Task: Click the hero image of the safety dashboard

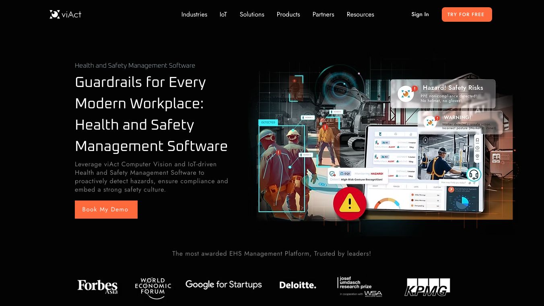Action: [385, 145]
